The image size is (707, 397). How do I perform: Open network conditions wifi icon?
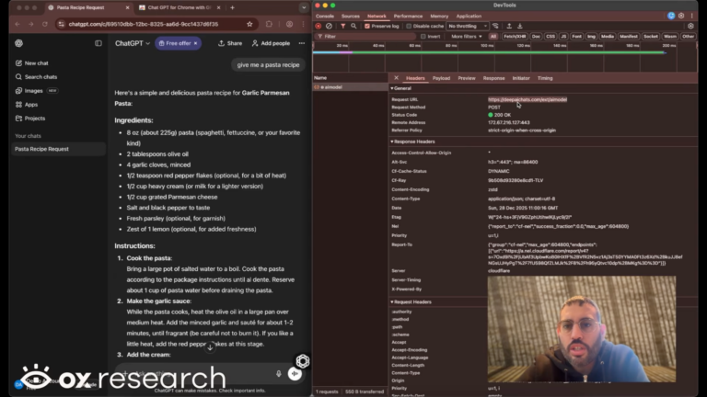[x=495, y=26]
